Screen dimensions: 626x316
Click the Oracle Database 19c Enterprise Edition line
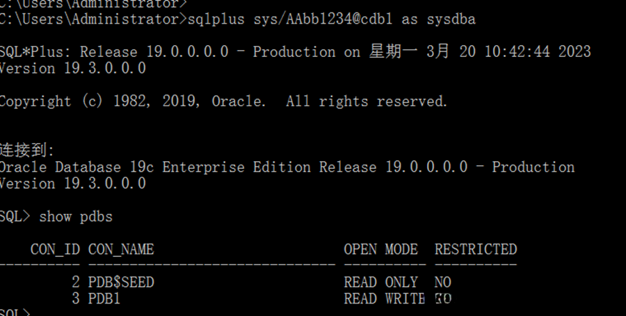[x=287, y=167]
